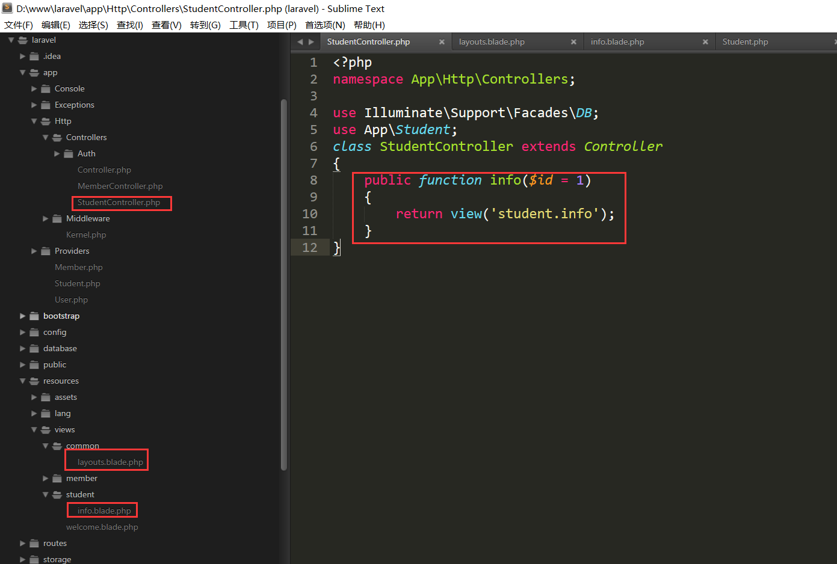The height and width of the screenshot is (564, 837).
Task: Expand the Console folder arrow
Action: pos(34,88)
